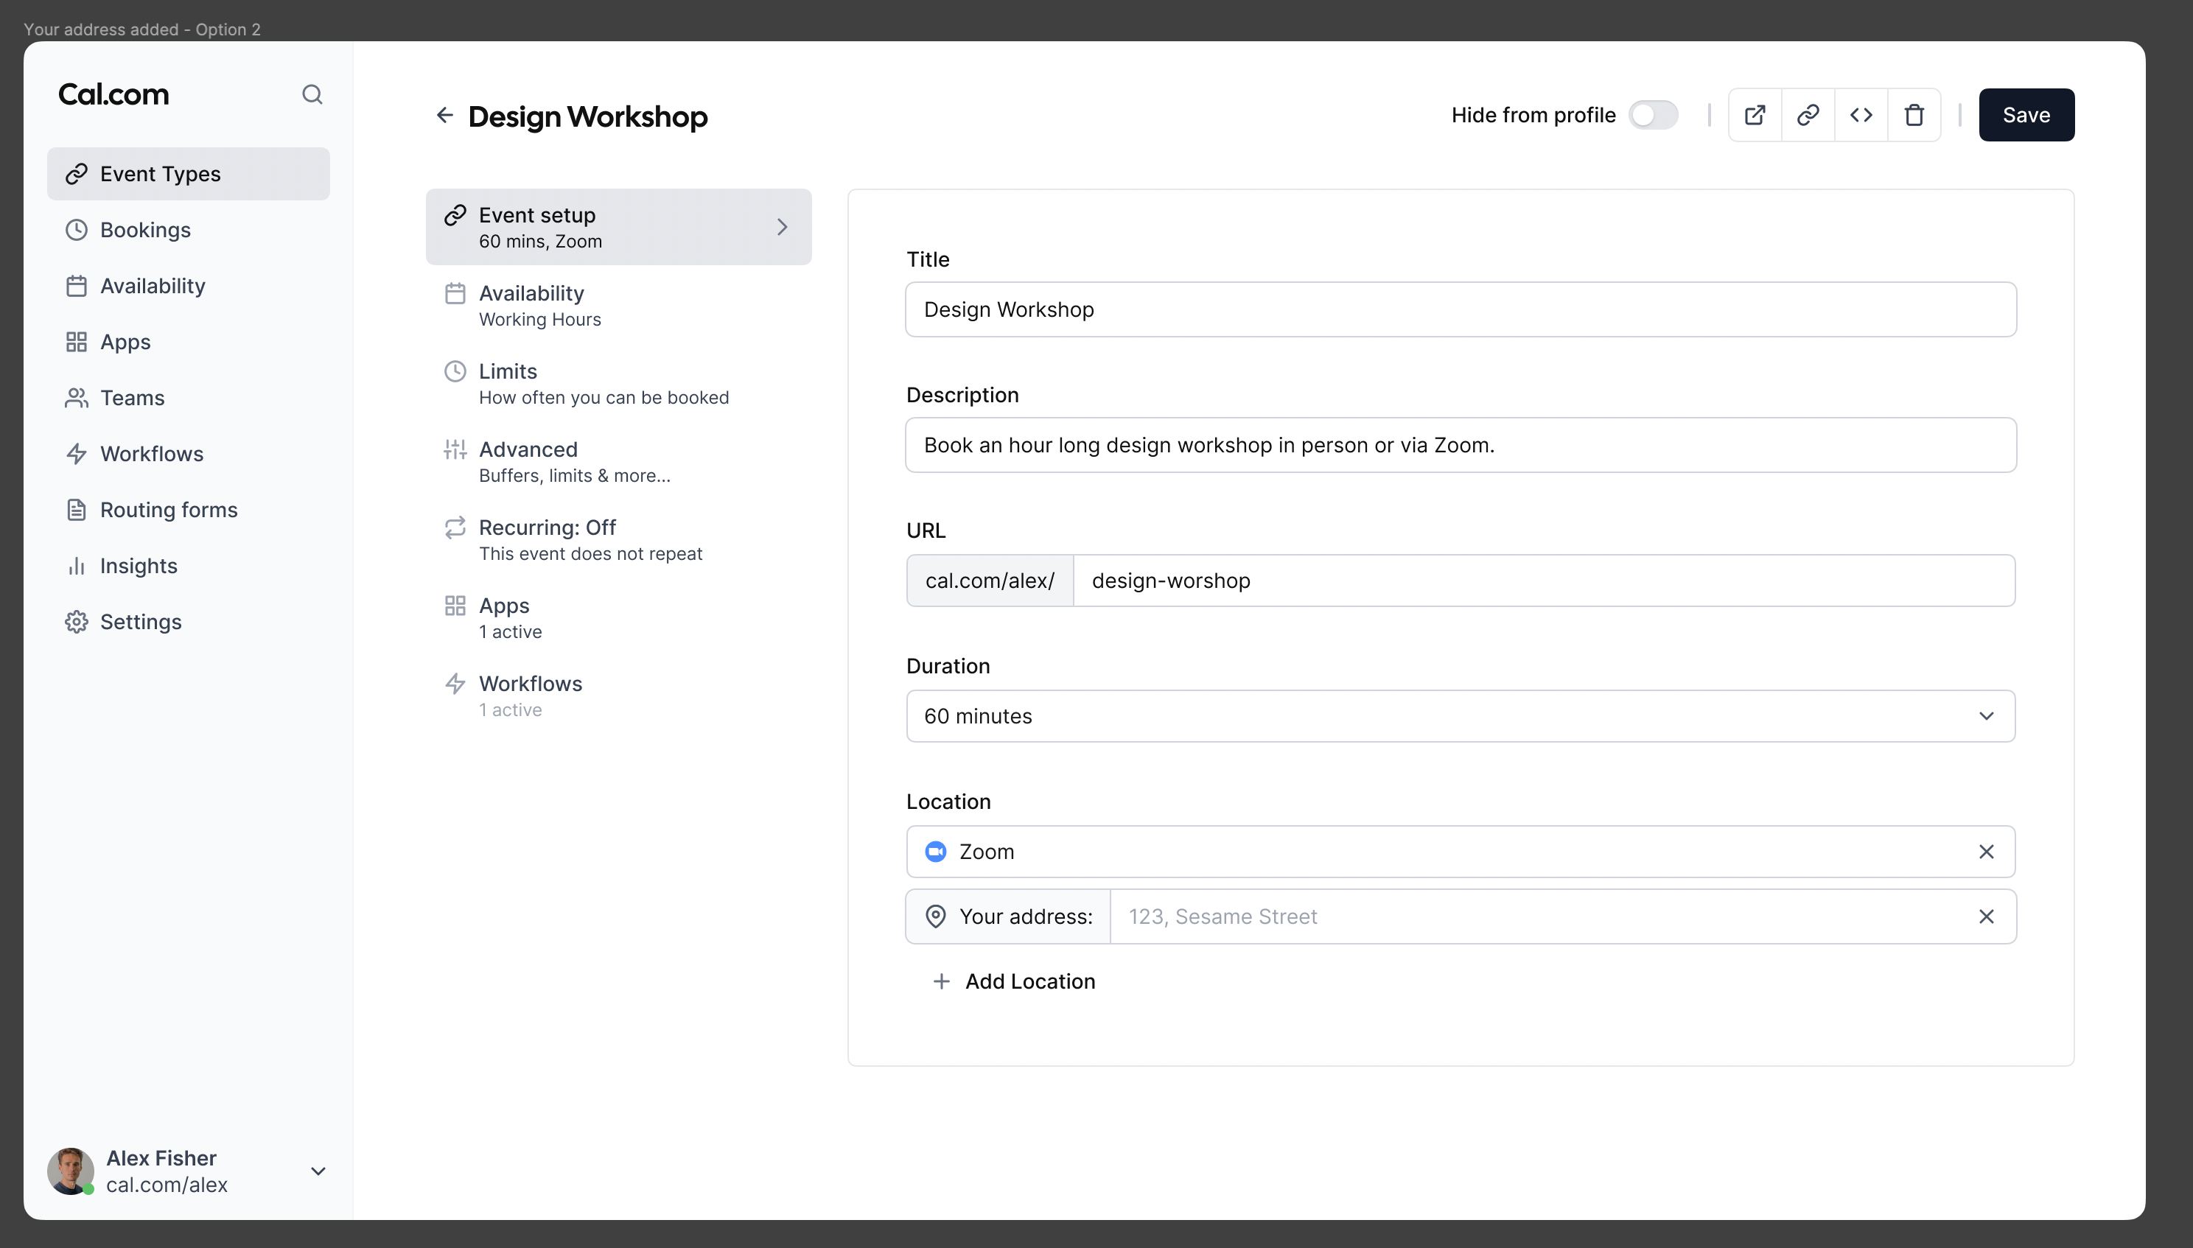Open the event preview external link icon
2193x1248 pixels.
1754,114
